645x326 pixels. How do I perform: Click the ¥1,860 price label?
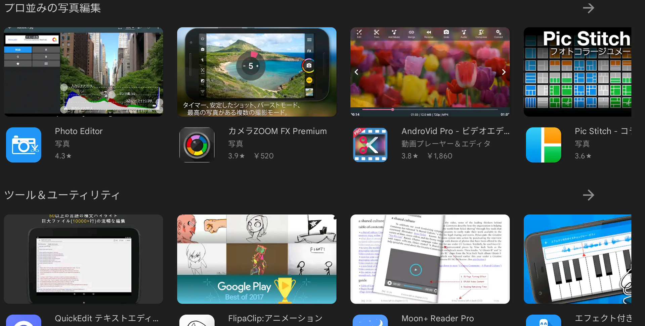[x=440, y=156]
